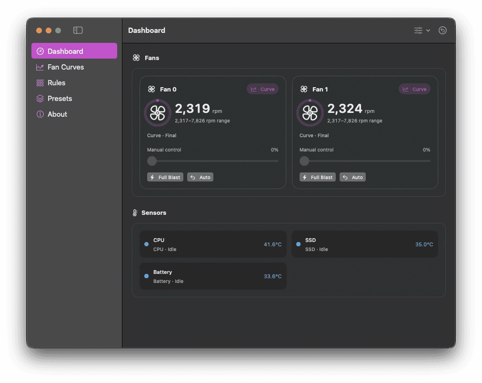The height and width of the screenshot is (383, 482).
Task: Select the SSD sensor card
Action: pos(364,244)
